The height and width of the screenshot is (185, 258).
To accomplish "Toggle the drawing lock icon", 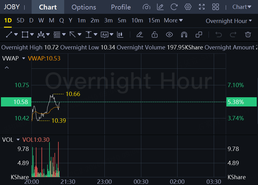I will pos(154,34).
